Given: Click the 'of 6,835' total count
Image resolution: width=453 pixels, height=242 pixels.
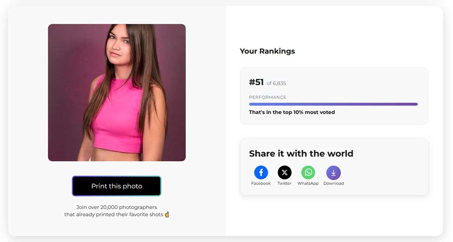Looking at the screenshot, I should (x=276, y=83).
